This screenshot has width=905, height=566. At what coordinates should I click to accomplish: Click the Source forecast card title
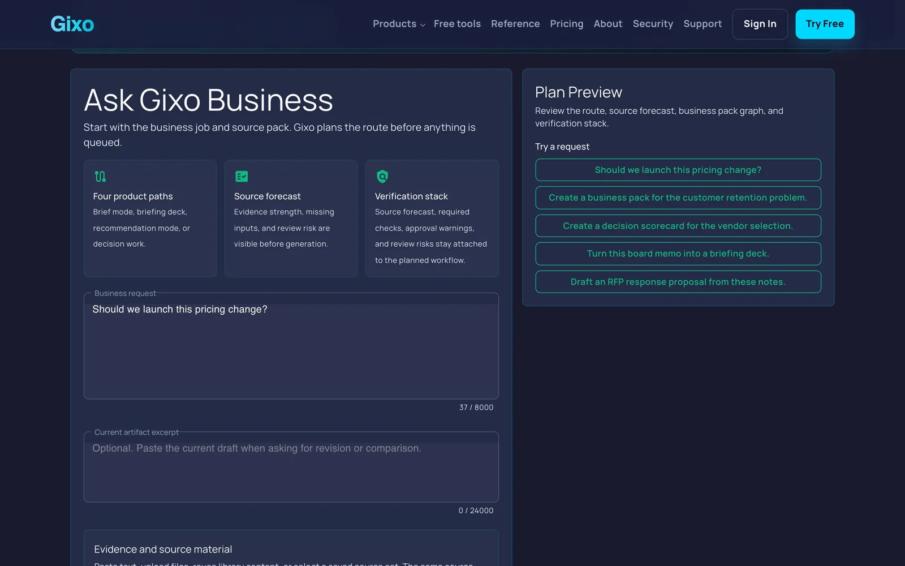tap(268, 196)
